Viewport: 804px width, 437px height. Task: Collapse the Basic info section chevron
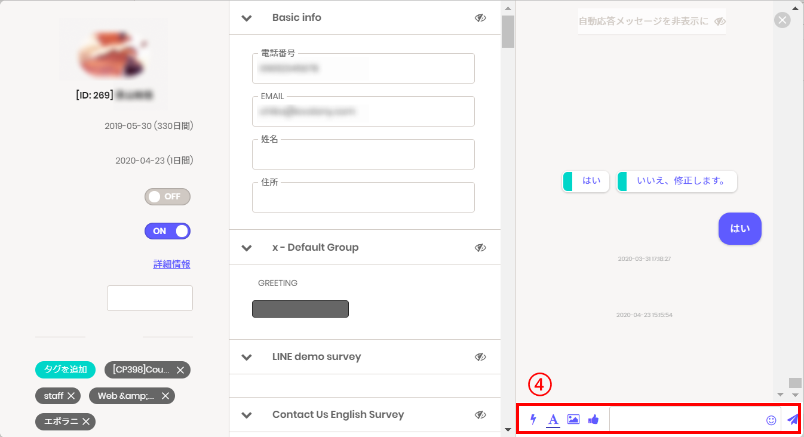coord(247,18)
